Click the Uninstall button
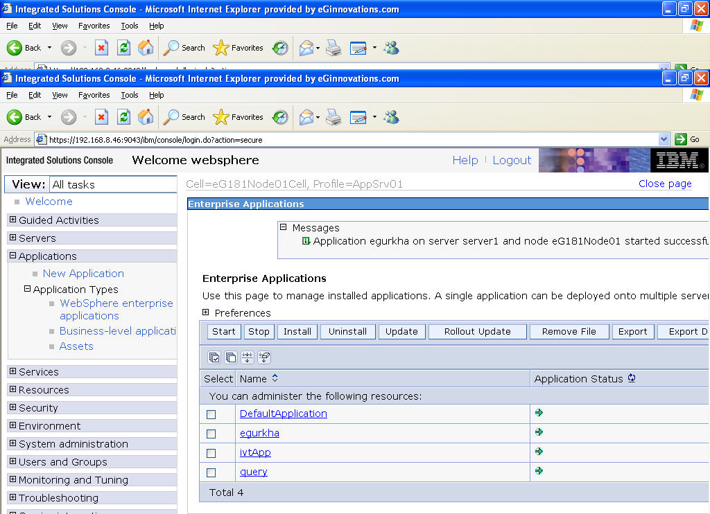 point(348,332)
